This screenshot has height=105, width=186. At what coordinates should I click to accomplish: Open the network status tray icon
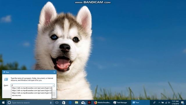(166, 102)
